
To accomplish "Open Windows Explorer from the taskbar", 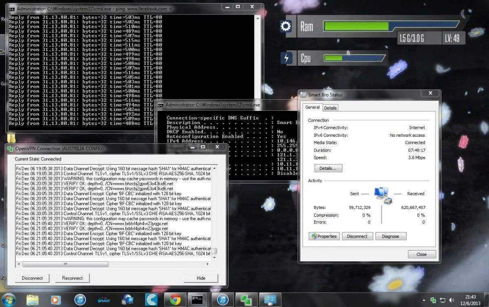I will point(33,300).
